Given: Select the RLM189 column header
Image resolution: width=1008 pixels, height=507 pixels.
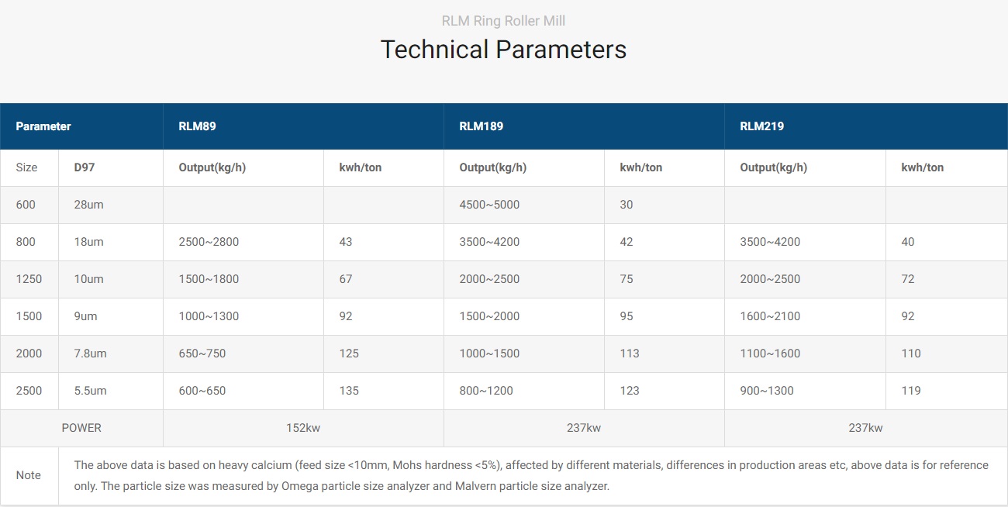Looking at the screenshot, I should [x=584, y=126].
